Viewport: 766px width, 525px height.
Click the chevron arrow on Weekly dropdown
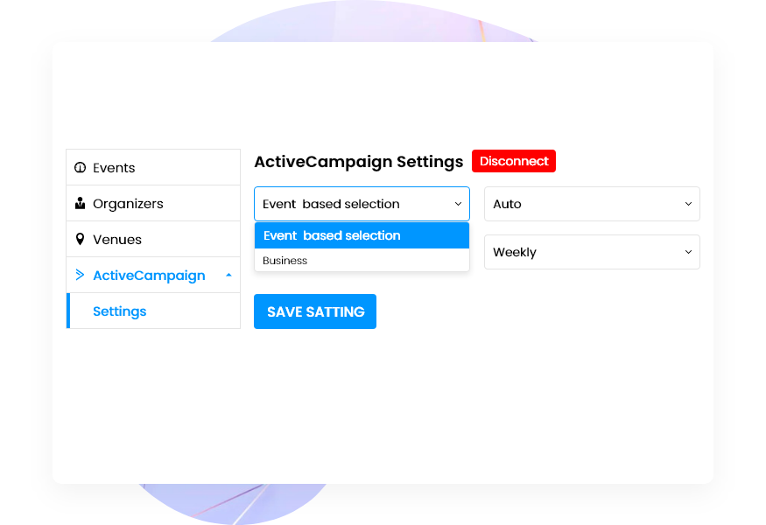688,252
